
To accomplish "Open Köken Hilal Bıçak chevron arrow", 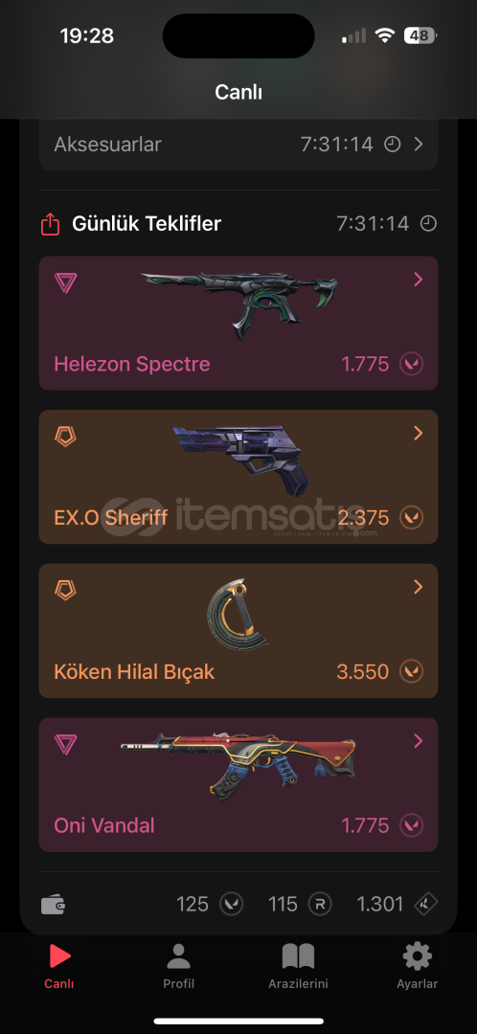I will [418, 587].
